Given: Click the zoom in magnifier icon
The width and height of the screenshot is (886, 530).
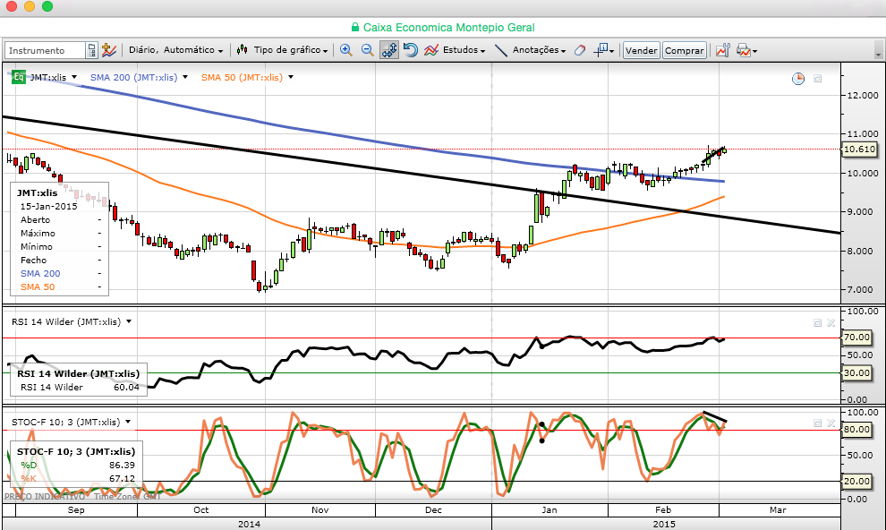Looking at the screenshot, I should point(345,50).
